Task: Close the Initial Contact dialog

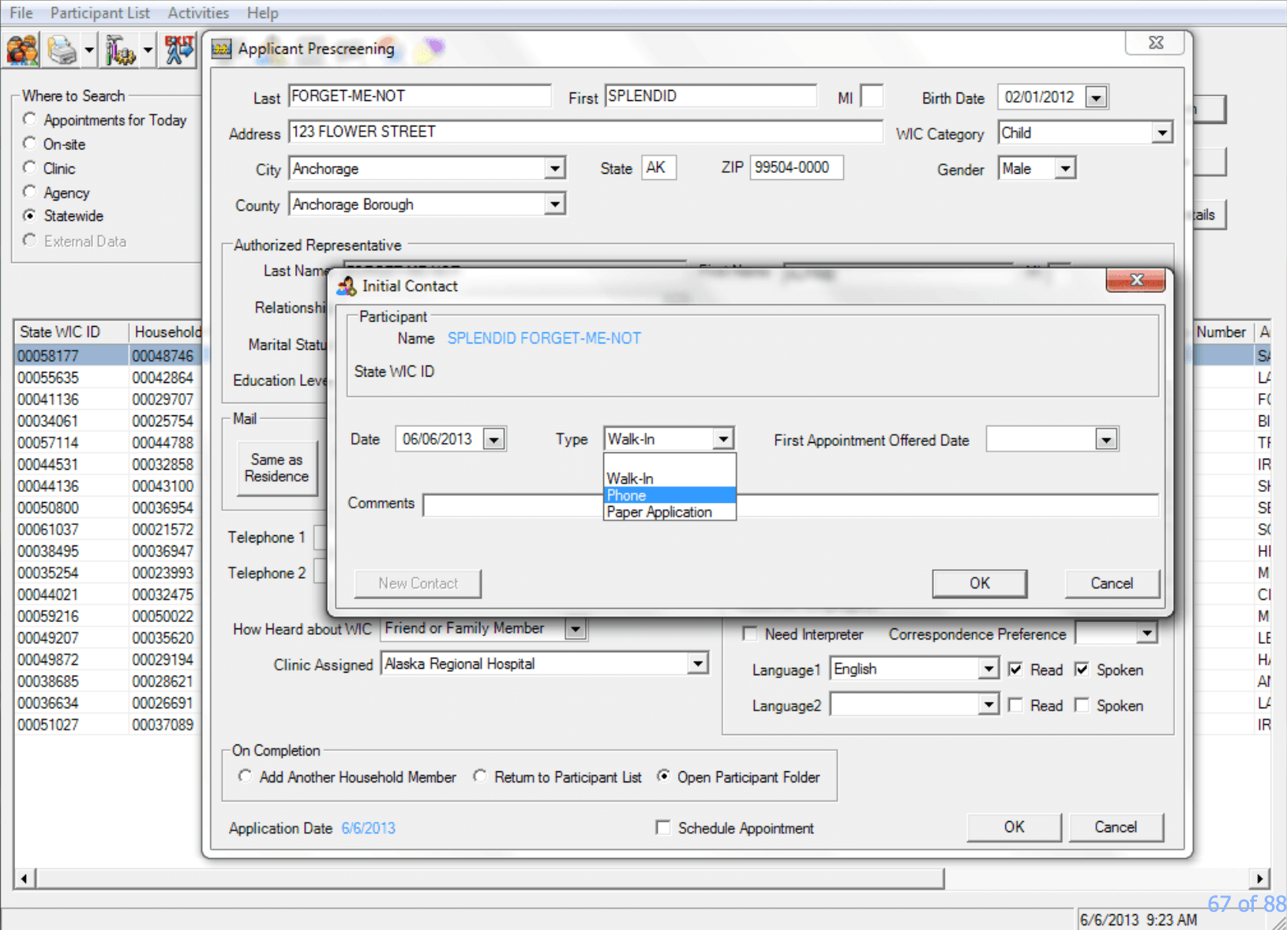Action: 1136,280
